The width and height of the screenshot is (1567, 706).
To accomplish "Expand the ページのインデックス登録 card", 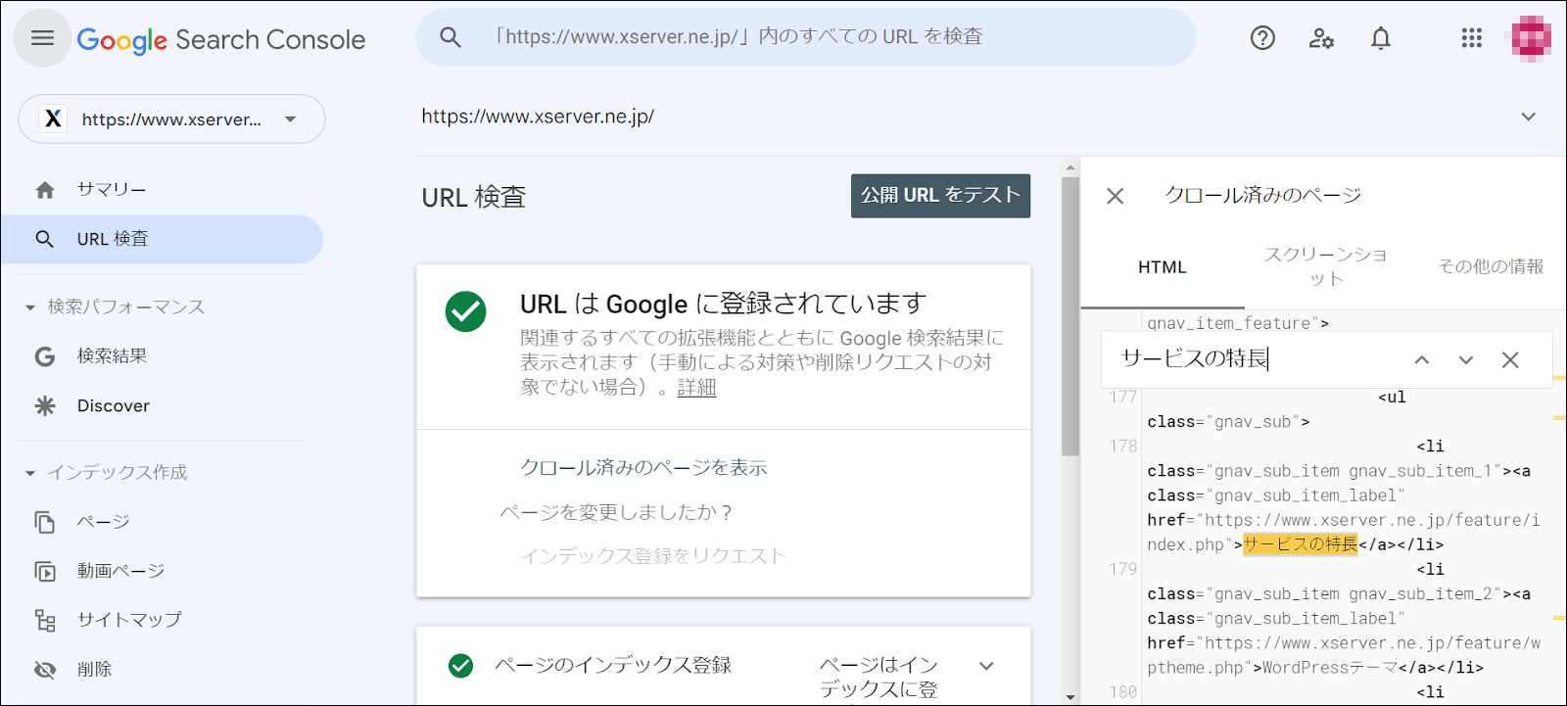I will 986,666.
